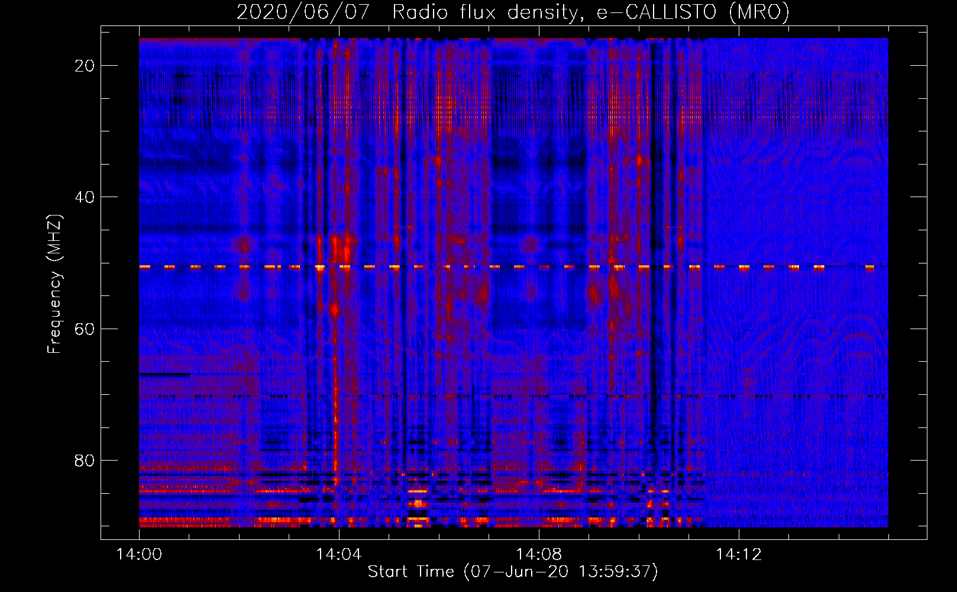Screen dimensions: 957x592
Task: Click the 80 frequency tick label
Action: 85,460
